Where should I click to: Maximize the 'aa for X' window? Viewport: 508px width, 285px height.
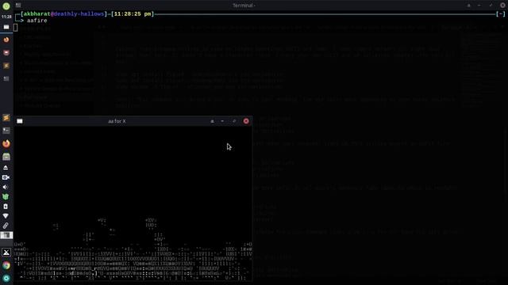coord(234,121)
